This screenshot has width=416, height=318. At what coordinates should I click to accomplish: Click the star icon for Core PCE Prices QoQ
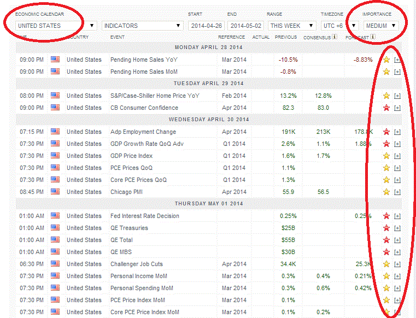pos(386,180)
